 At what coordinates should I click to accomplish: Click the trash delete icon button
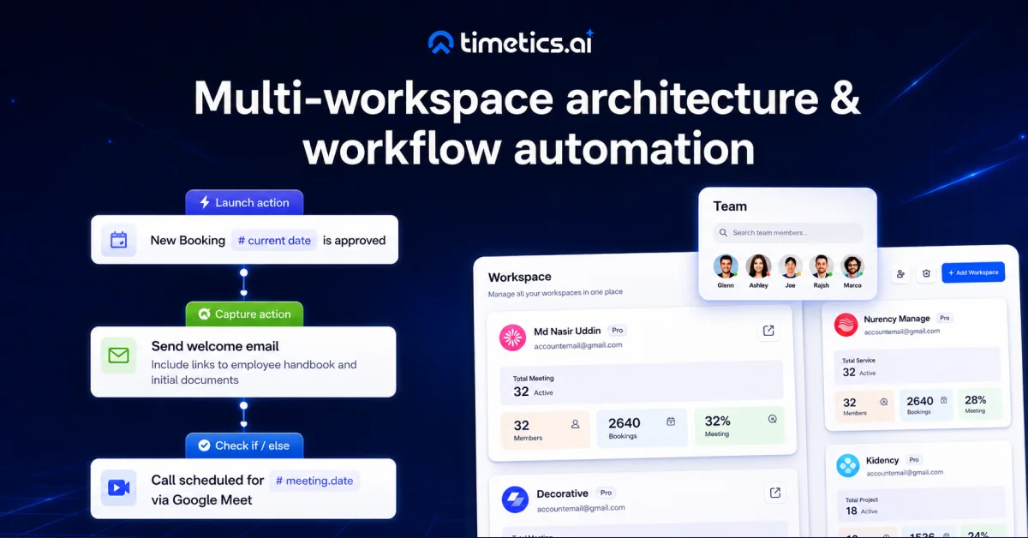[x=926, y=274]
